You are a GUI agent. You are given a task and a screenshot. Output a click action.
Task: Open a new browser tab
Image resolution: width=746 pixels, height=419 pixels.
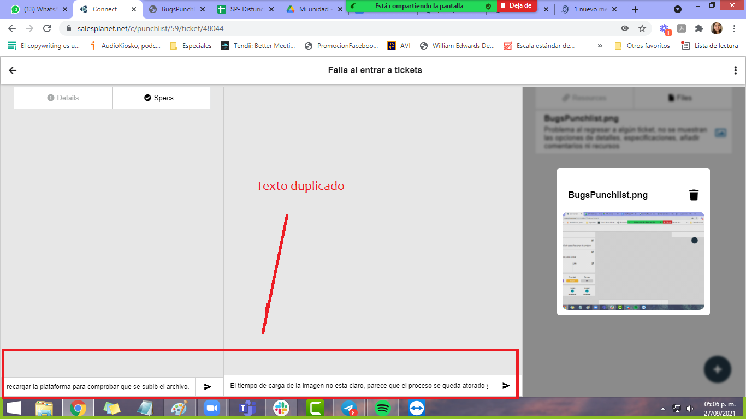[635, 9]
